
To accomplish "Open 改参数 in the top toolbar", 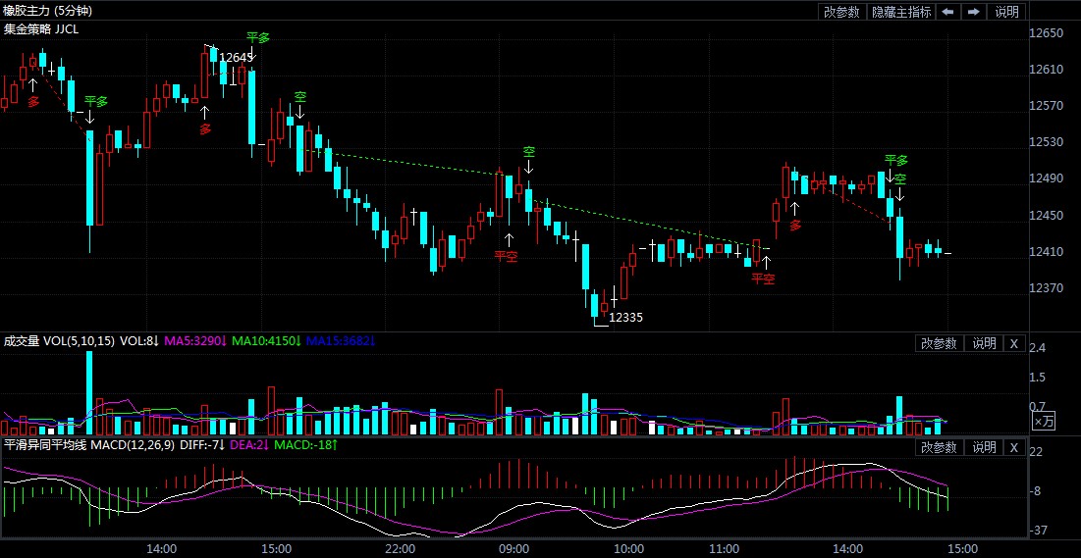I will click(841, 12).
